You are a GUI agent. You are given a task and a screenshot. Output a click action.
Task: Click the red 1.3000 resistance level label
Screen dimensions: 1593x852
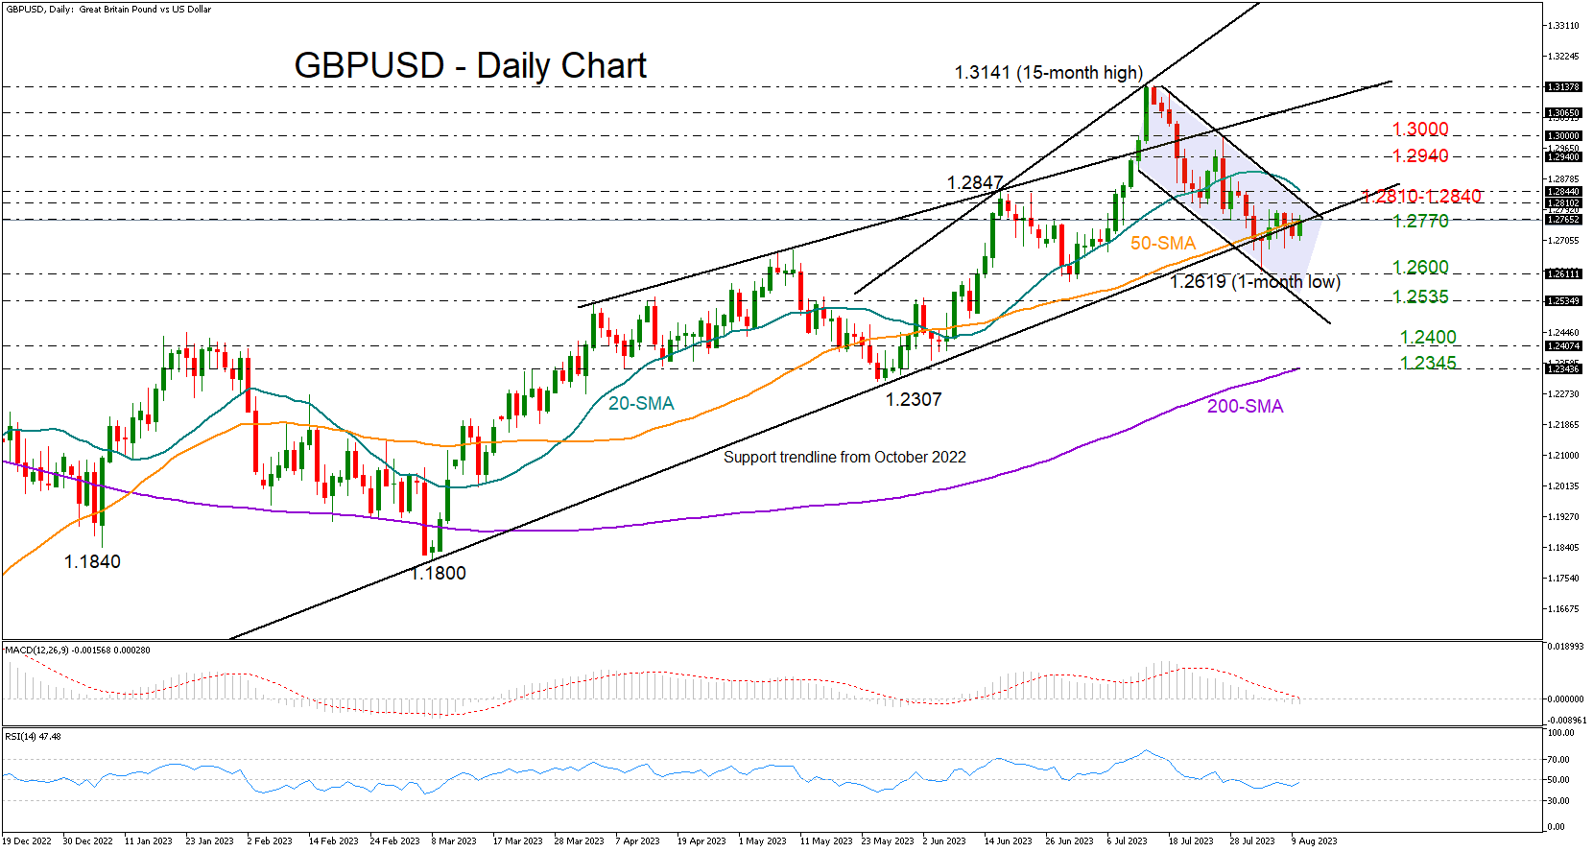pos(1420,130)
